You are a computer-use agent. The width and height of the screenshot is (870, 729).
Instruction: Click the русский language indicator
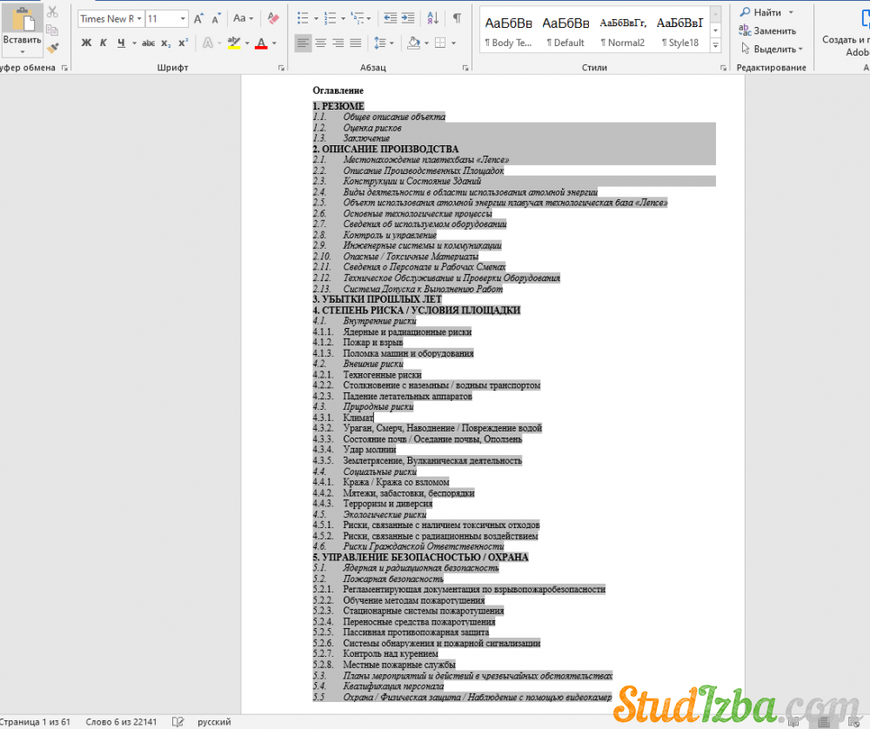tap(214, 722)
